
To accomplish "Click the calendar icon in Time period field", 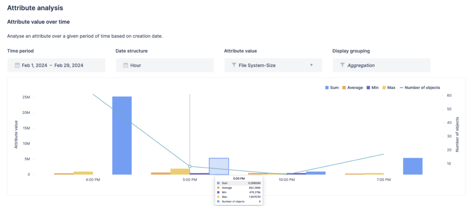I will 17,65.
